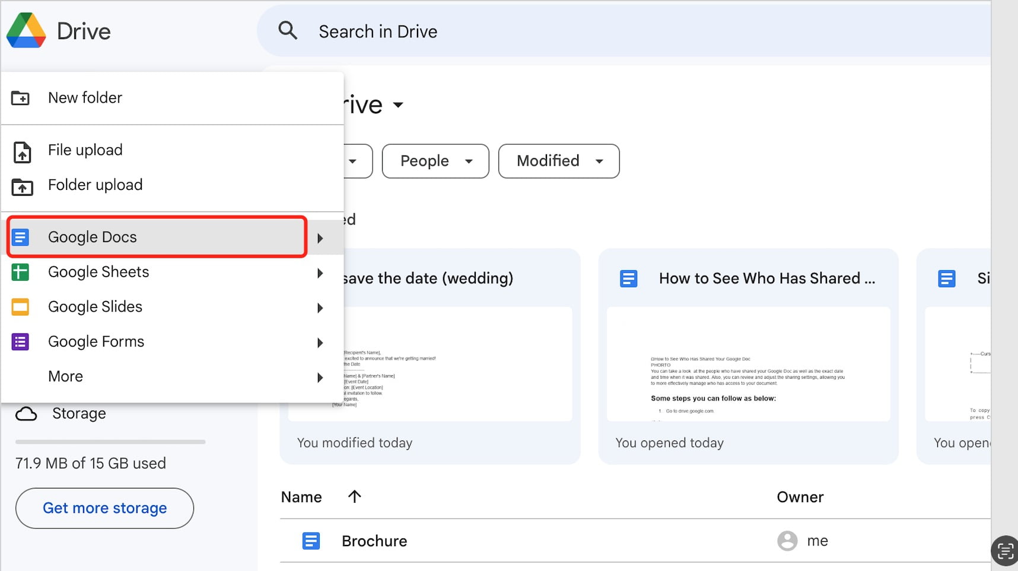
Task: Click How to See Who Has Shared title
Action: coord(767,278)
